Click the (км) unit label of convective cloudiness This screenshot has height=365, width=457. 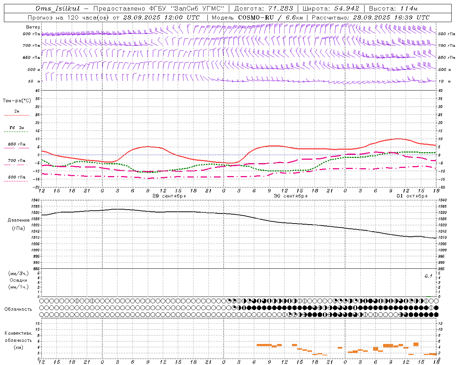18,347
